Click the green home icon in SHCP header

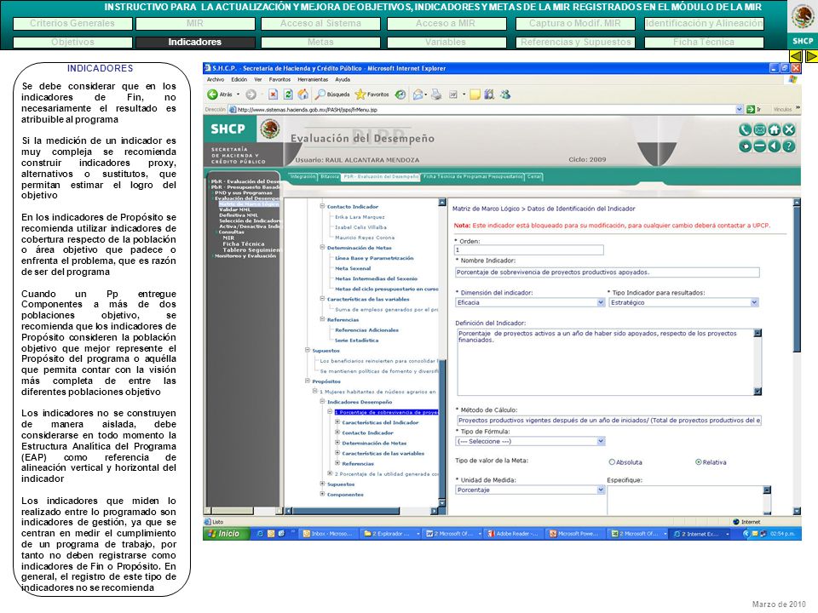pos(775,129)
